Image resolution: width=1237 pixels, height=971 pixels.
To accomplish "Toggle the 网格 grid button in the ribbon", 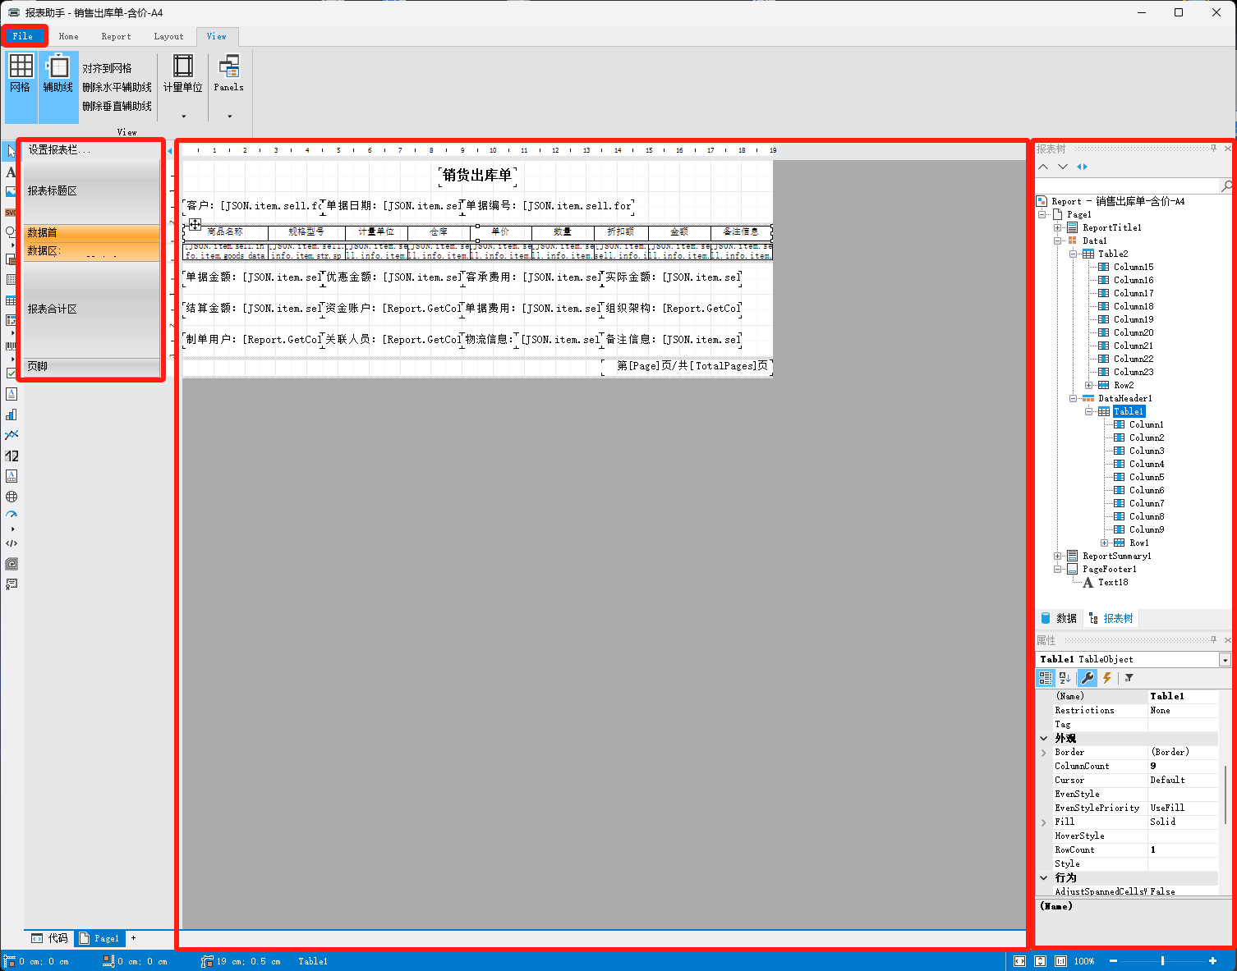I will (21, 86).
